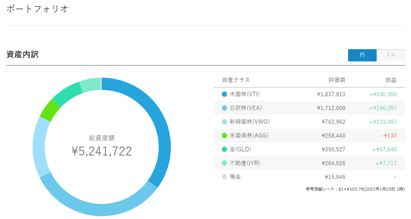Click the 新興国株(VWO) legend dot
411x219 pixels.
click(x=224, y=122)
